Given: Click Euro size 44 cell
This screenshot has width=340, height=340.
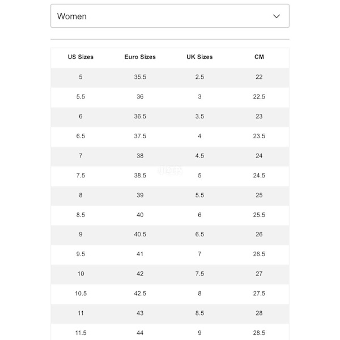Looking at the screenshot, I should tap(140, 333).
